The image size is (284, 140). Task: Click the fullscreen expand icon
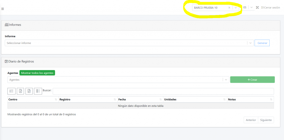pyautogui.click(x=257, y=7)
